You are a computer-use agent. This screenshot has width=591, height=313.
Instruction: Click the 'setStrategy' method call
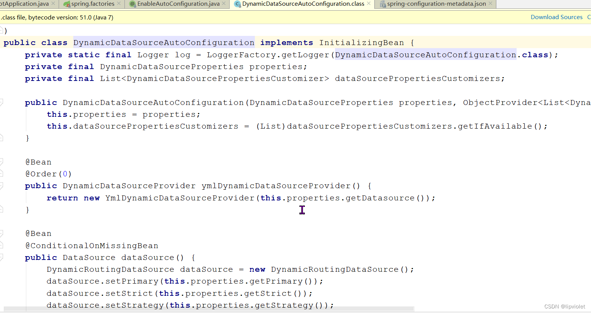[135, 305]
